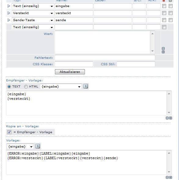Enlarge the Wert textarea with plus icon
Viewport: 179px width, 180px height.
(x=163, y=52)
